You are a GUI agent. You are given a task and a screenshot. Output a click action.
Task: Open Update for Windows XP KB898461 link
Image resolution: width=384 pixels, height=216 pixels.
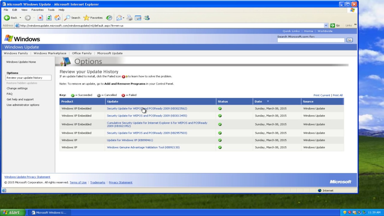click(130, 140)
